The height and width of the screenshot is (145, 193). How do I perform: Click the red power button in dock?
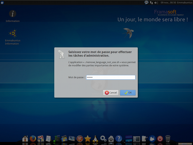pos(160,138)
